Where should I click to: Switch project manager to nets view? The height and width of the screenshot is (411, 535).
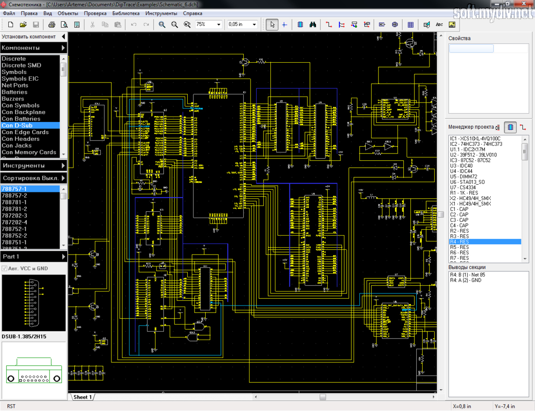point(523,127)
